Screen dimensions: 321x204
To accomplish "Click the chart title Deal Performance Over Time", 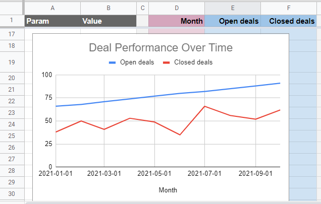I will 161,48.
